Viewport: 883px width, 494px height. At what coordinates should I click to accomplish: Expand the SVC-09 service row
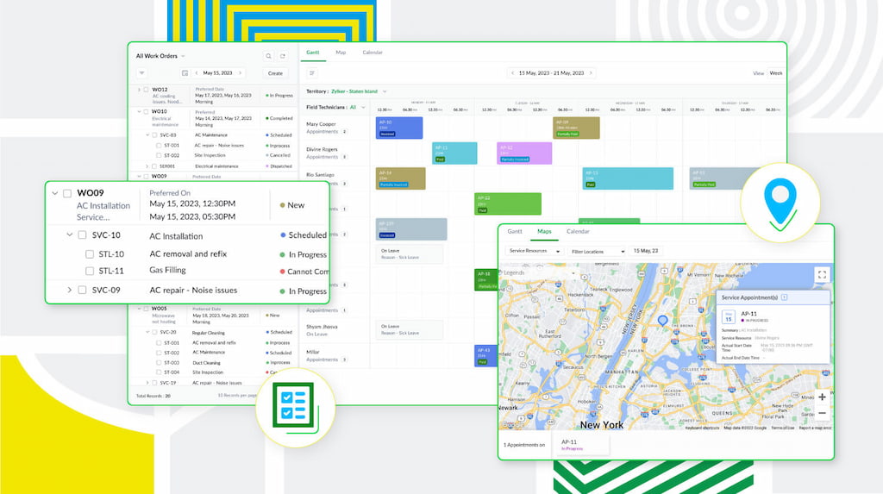tap(69, 290)
